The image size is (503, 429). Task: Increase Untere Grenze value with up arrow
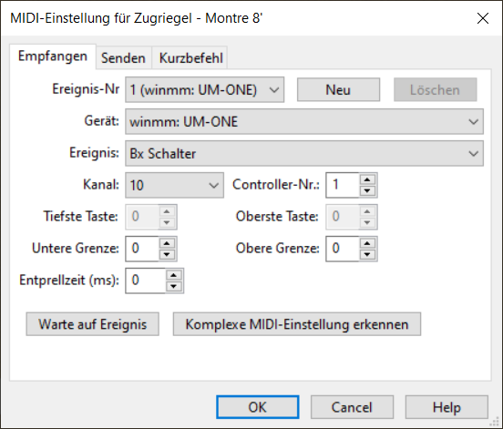(167, 243)
